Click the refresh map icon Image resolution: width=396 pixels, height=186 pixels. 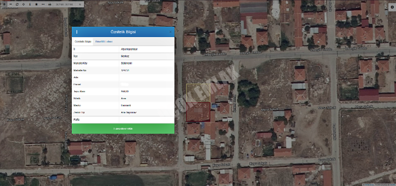point(17,4)
